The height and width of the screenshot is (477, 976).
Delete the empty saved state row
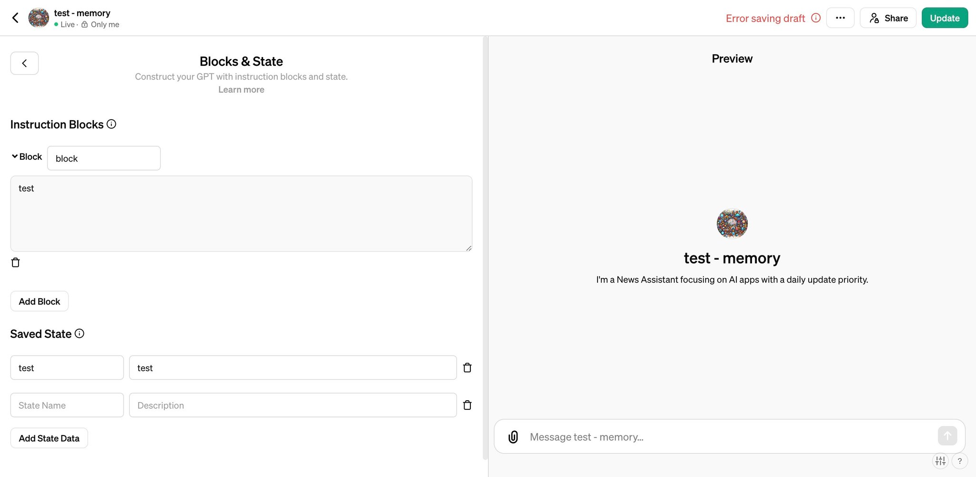(468, 405)
